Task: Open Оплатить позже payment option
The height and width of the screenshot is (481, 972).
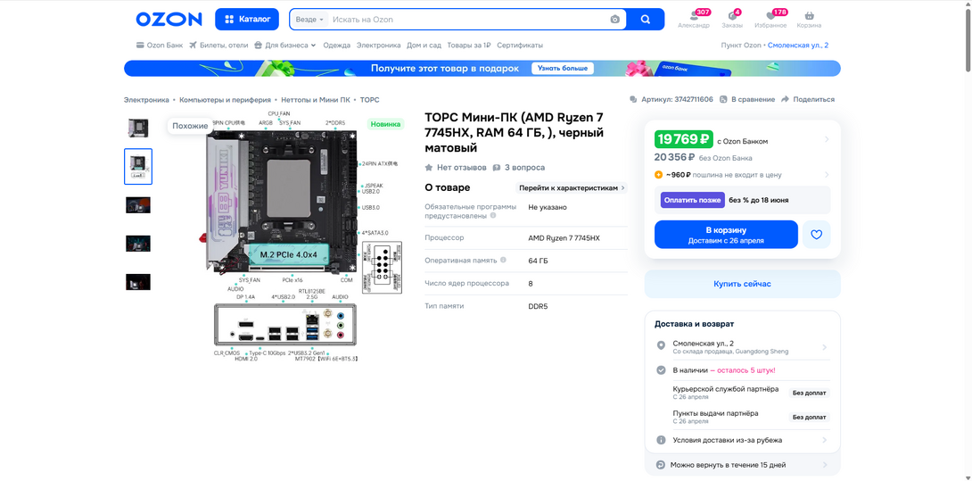Action: pyautogui.click(x=692, y=200)
